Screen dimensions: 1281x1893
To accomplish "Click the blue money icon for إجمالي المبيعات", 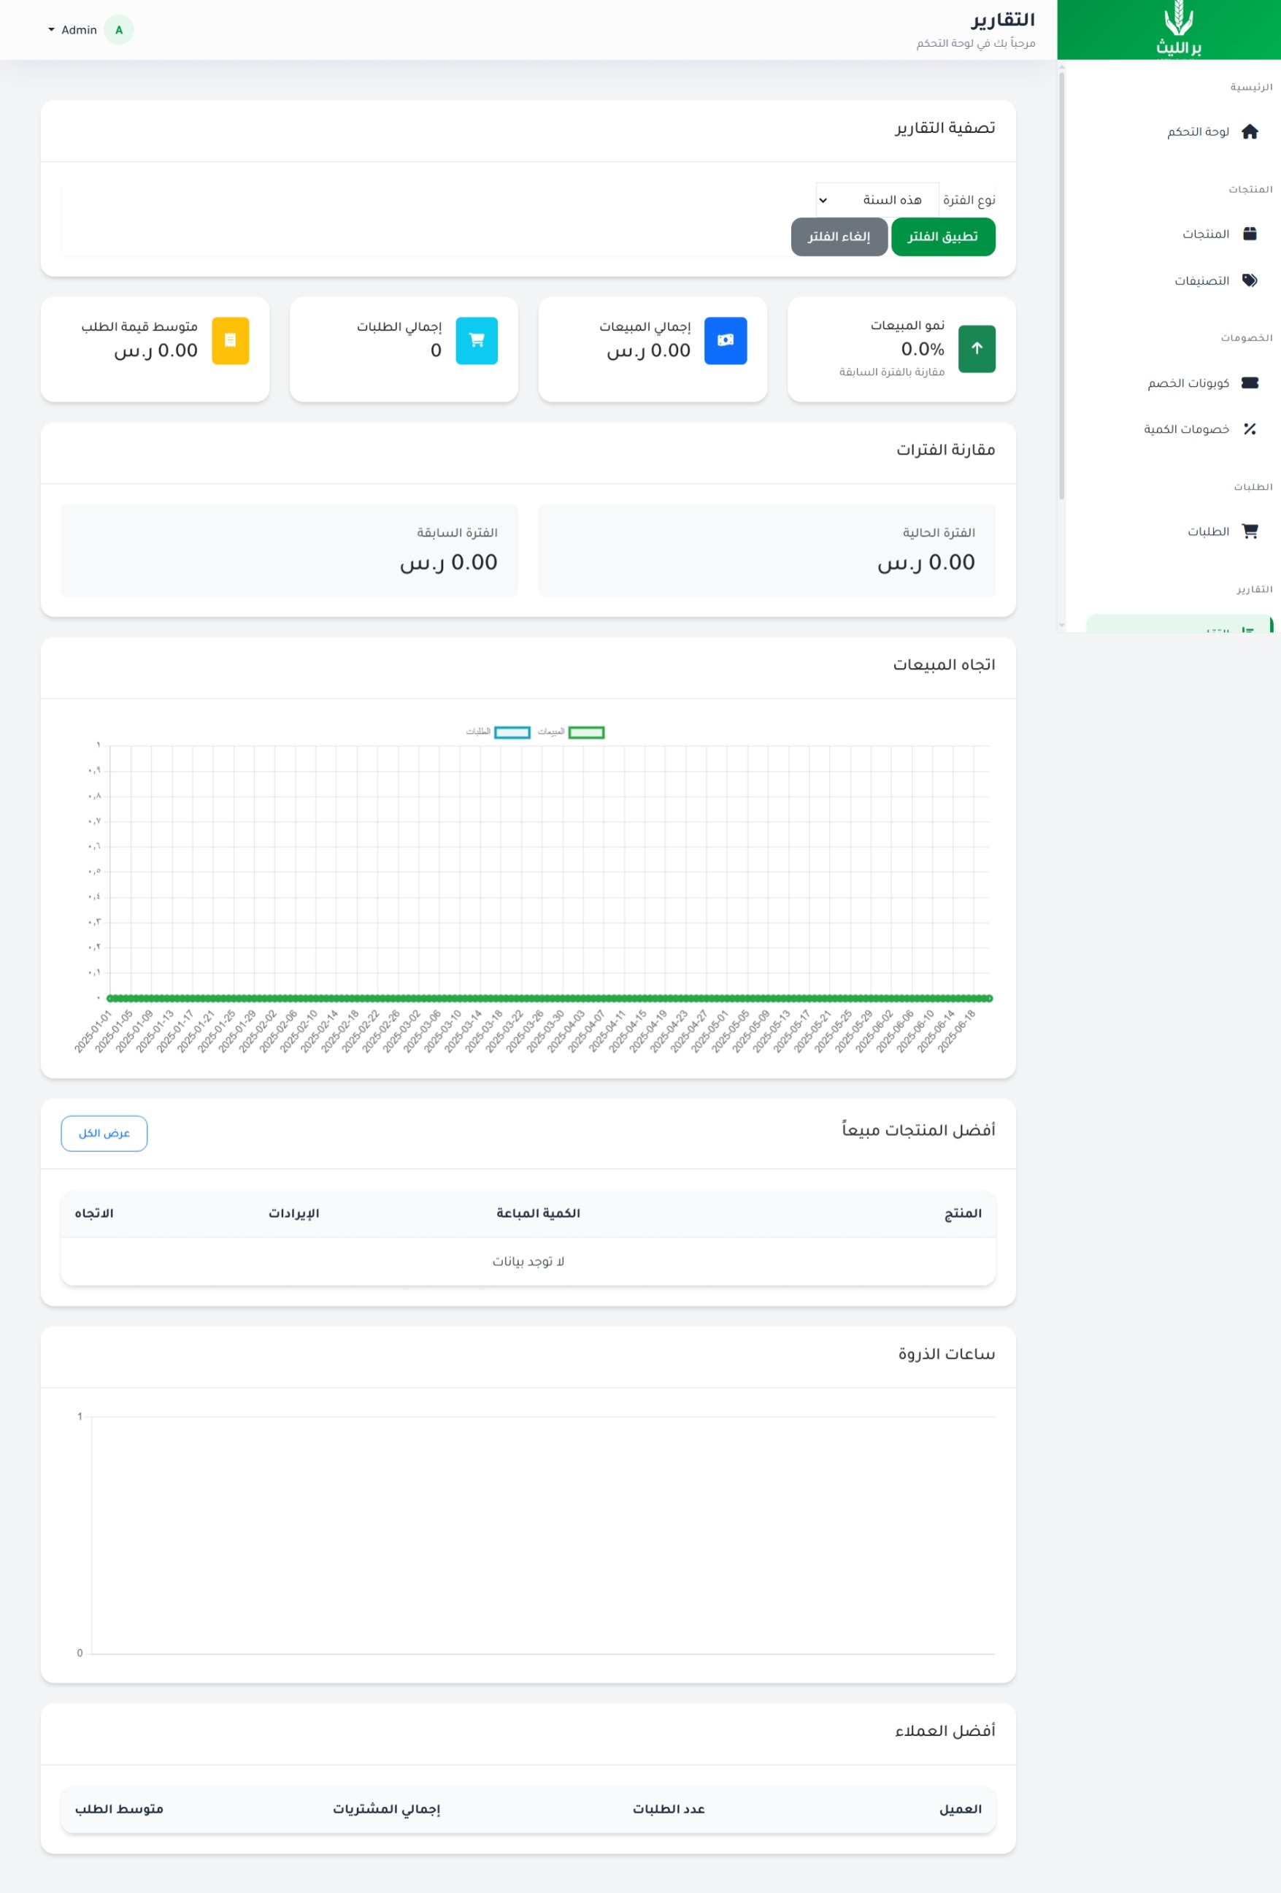I will tap(725, 340).
